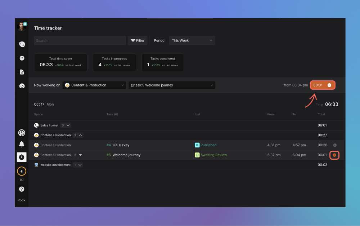Screen dimensions: 360x226
Task: Expand the Sales Funnel group
Action: (66, 125)
